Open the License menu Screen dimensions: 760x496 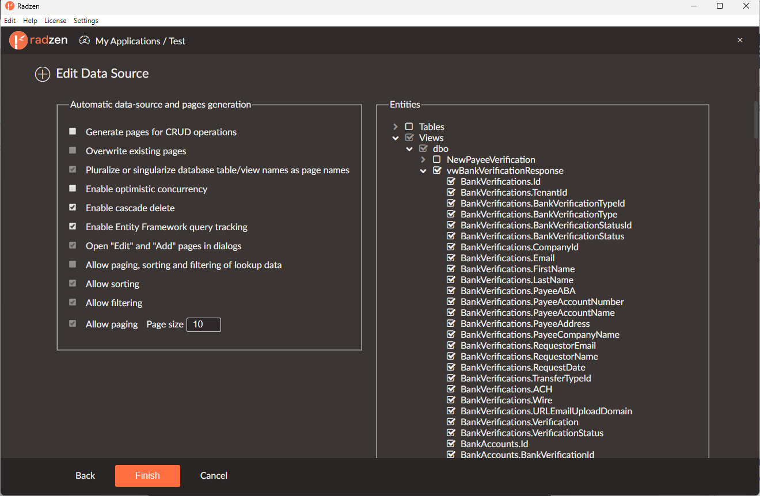(55, 21)
